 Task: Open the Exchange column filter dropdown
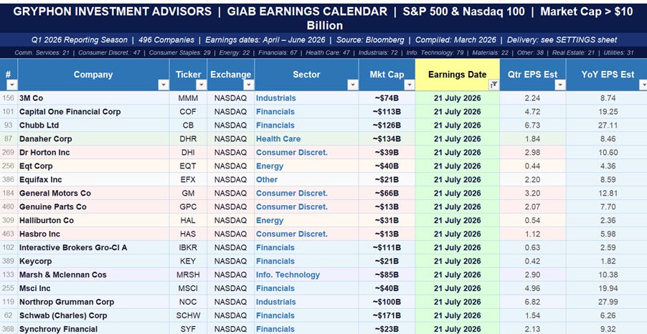pos(249,85)
